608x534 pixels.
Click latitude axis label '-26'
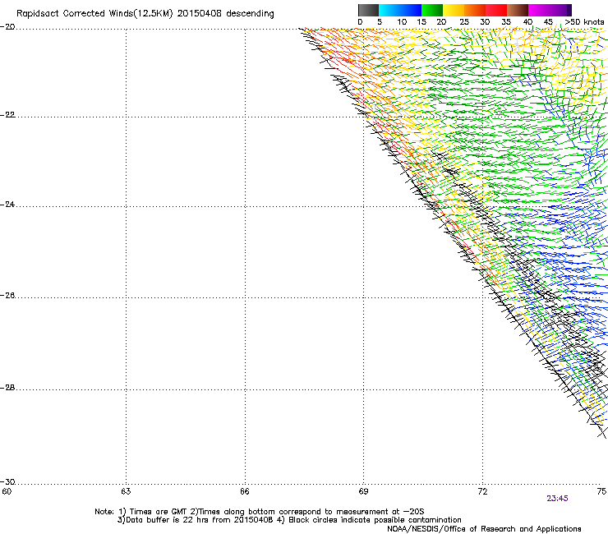coord(7,296)
